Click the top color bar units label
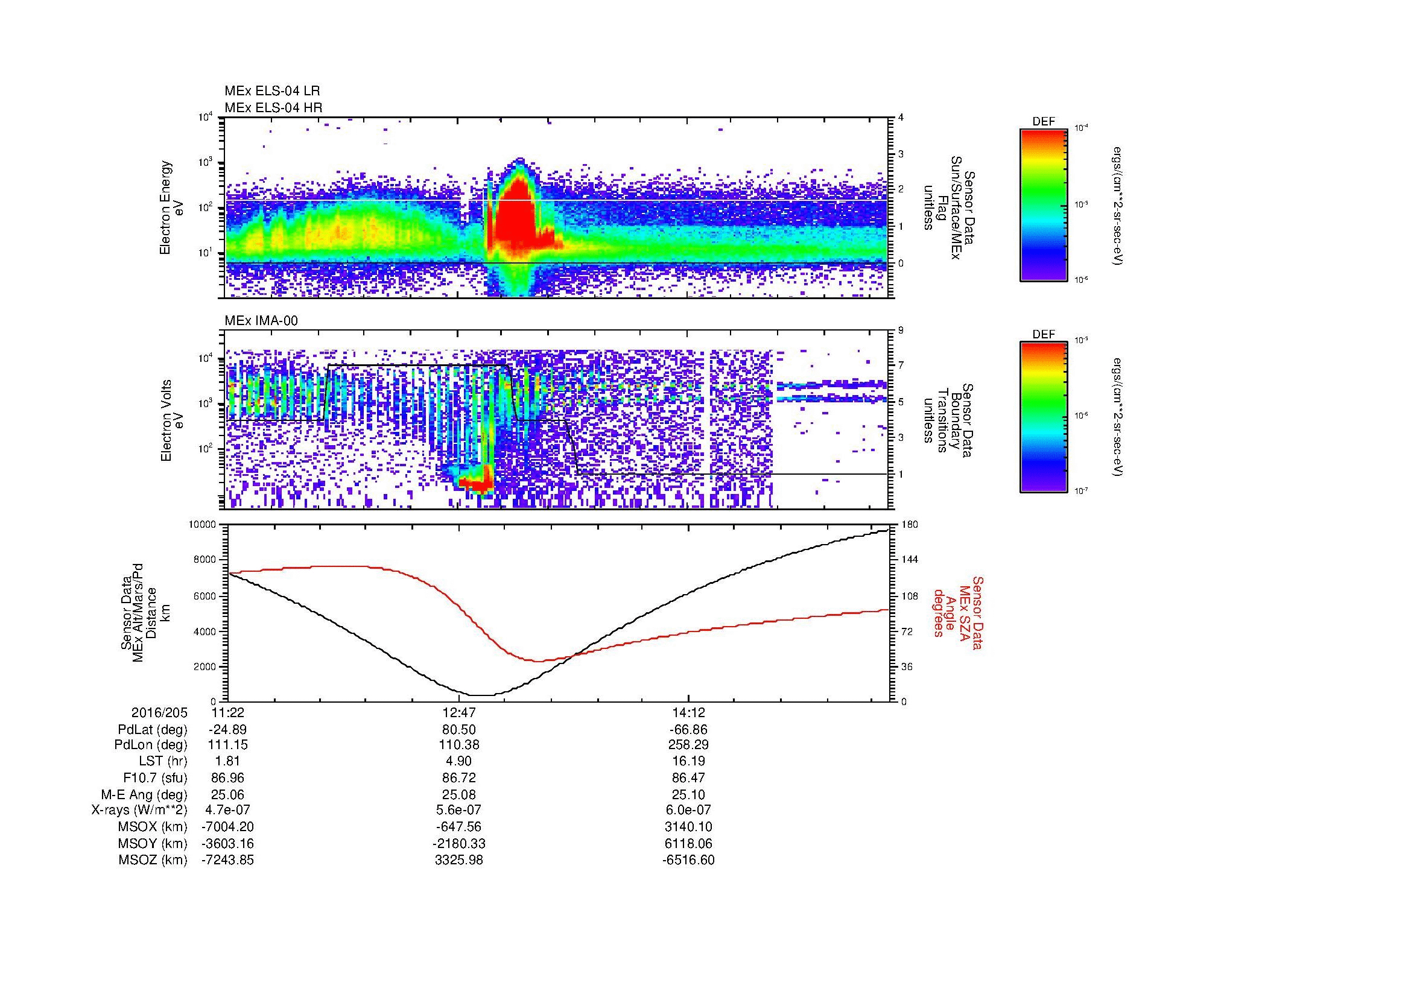Image resolution: width=1411 pixels, height=997 pixels. tap(1117, 205)
